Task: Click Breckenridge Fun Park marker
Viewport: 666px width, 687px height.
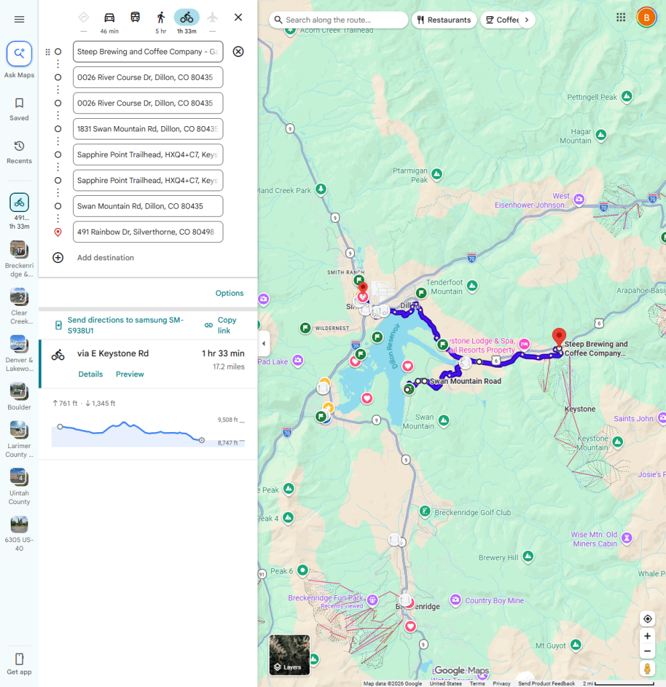Action: click(372, 600)
